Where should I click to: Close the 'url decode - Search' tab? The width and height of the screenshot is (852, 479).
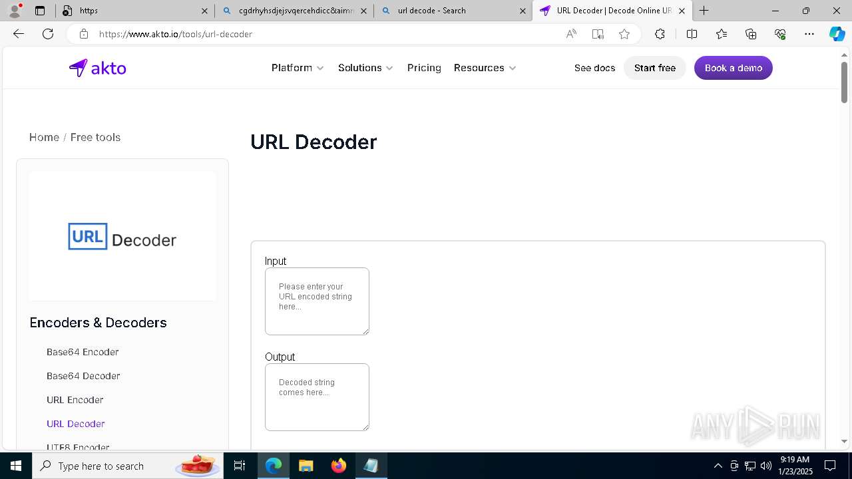523,11
